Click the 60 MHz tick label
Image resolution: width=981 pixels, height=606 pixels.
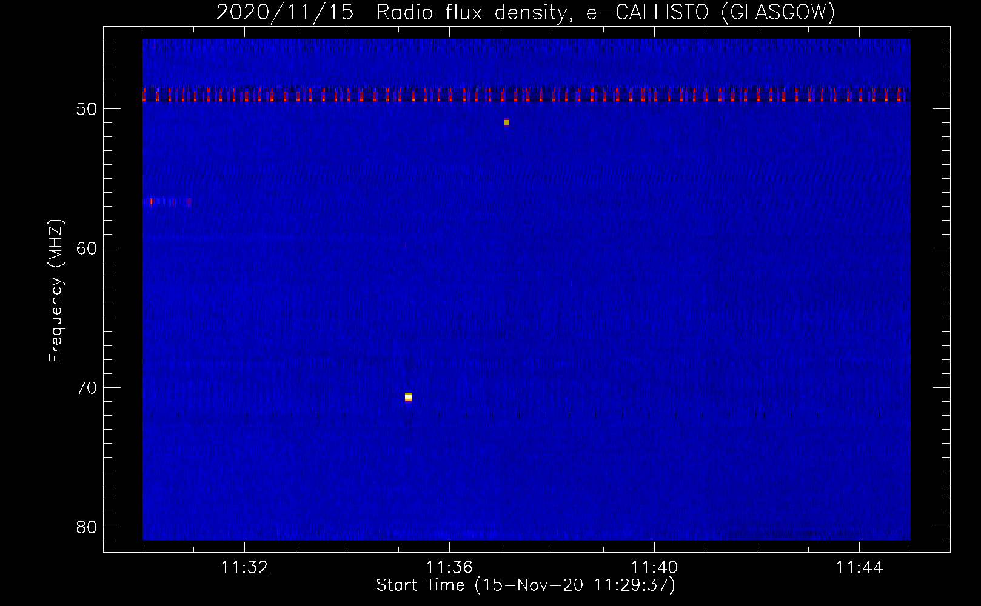click(87, 248)
